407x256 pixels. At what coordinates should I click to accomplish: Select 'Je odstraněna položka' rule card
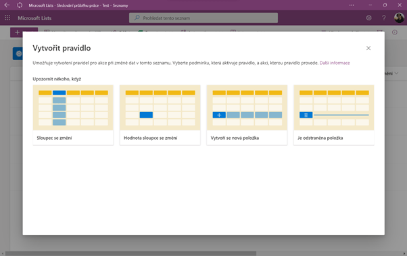click(334, 115)
